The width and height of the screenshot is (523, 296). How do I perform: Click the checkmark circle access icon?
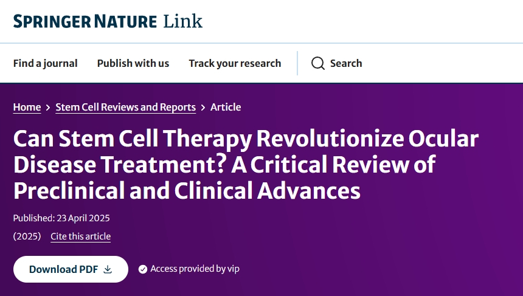tap(143, 269)
